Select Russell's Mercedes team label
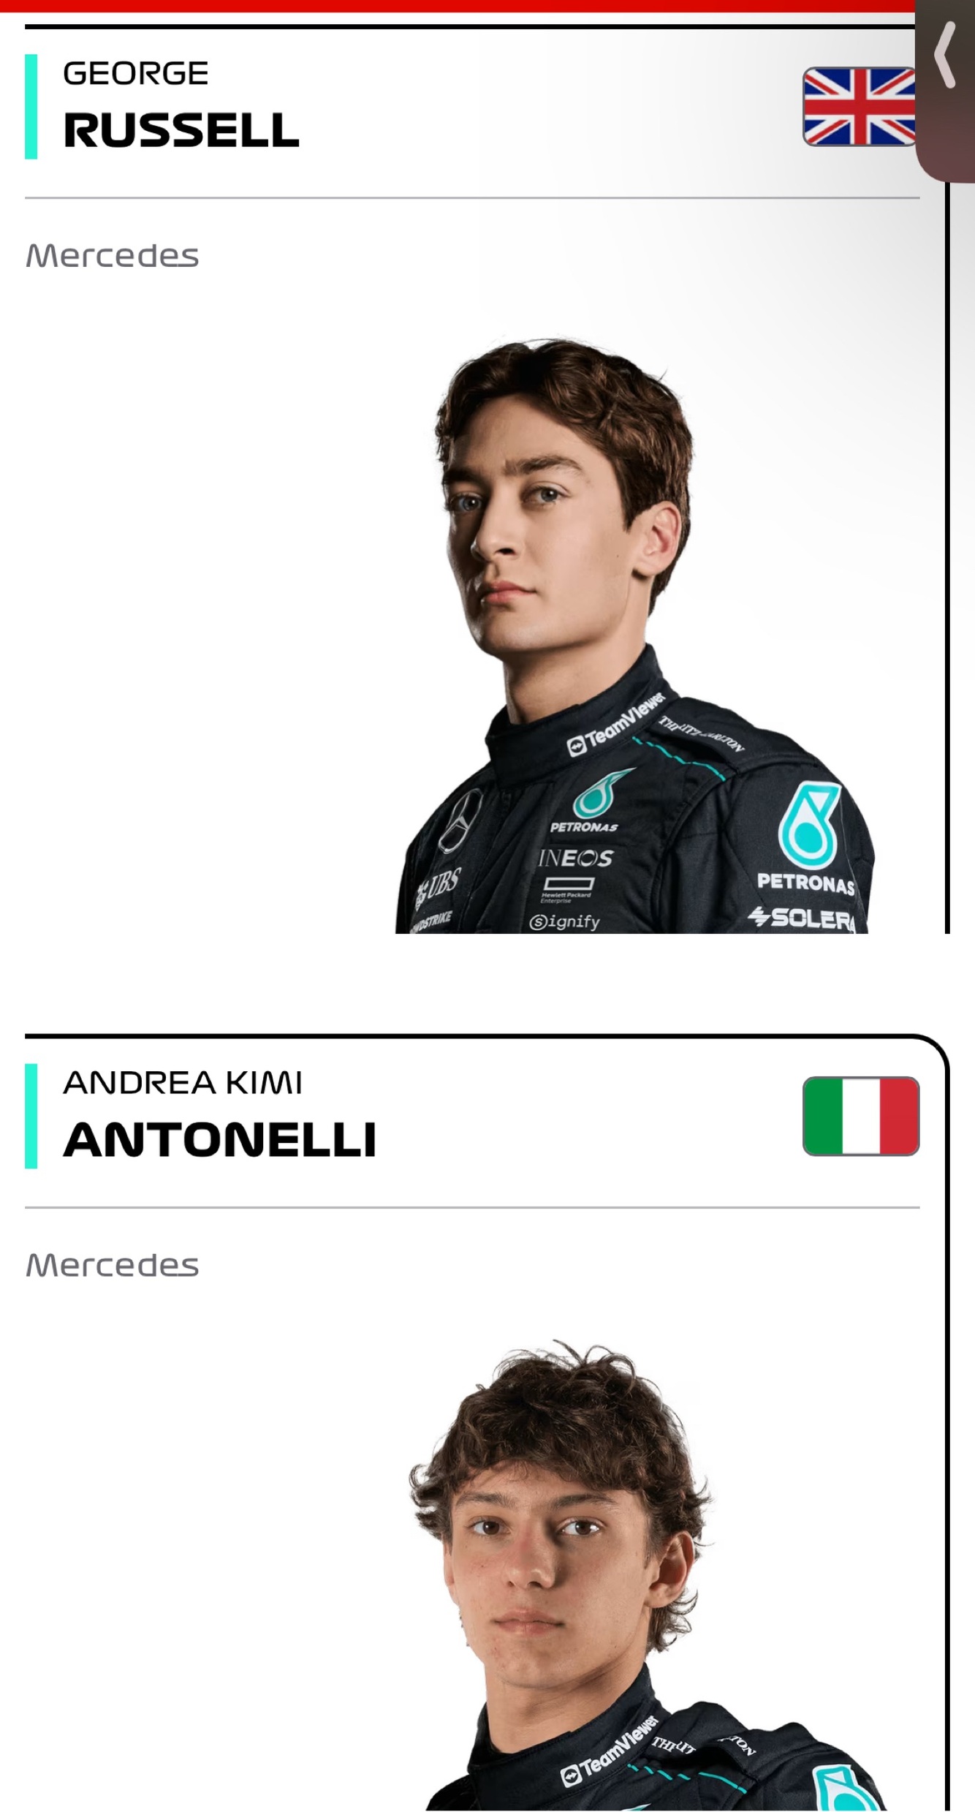 click(112, 256)
